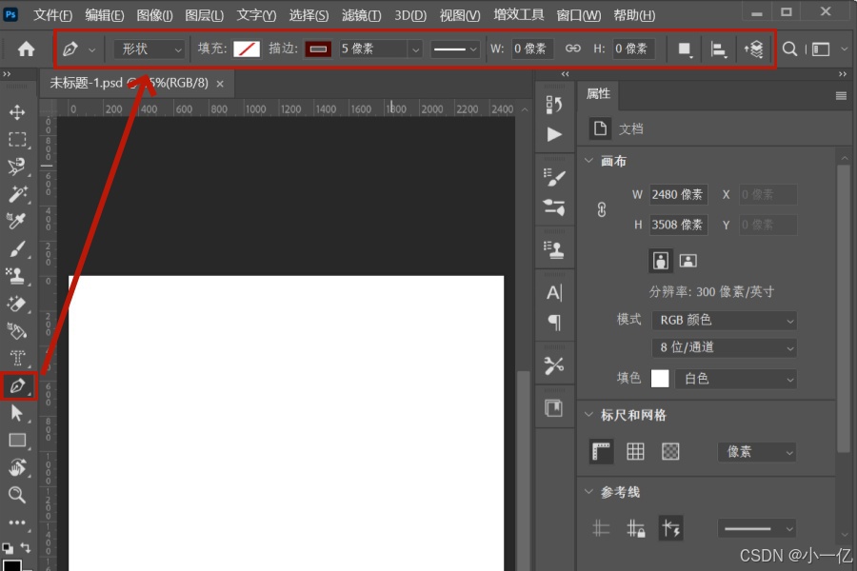857x571 pixels.
Task: Set canvas to portrait orientation
Action: pyautogui.click(x=660, y=261)
